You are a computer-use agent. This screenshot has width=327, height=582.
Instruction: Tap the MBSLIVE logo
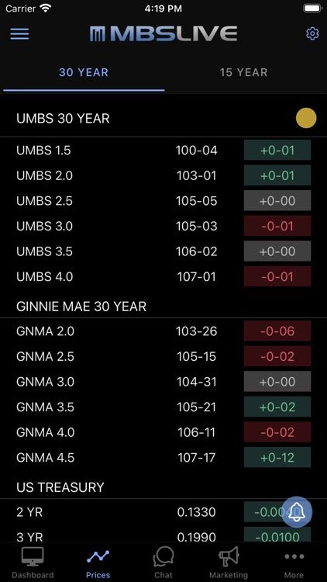click(x=163, y=34)
